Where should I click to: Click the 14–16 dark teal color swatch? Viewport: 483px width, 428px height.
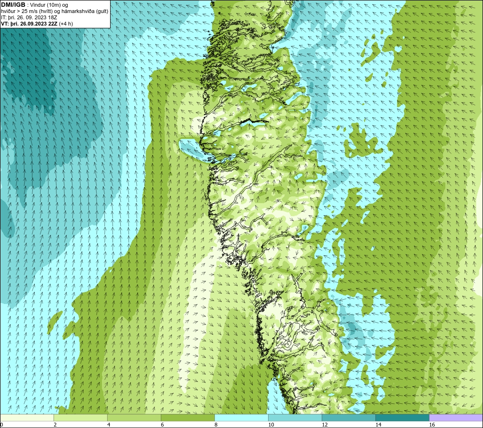point(402,417)
